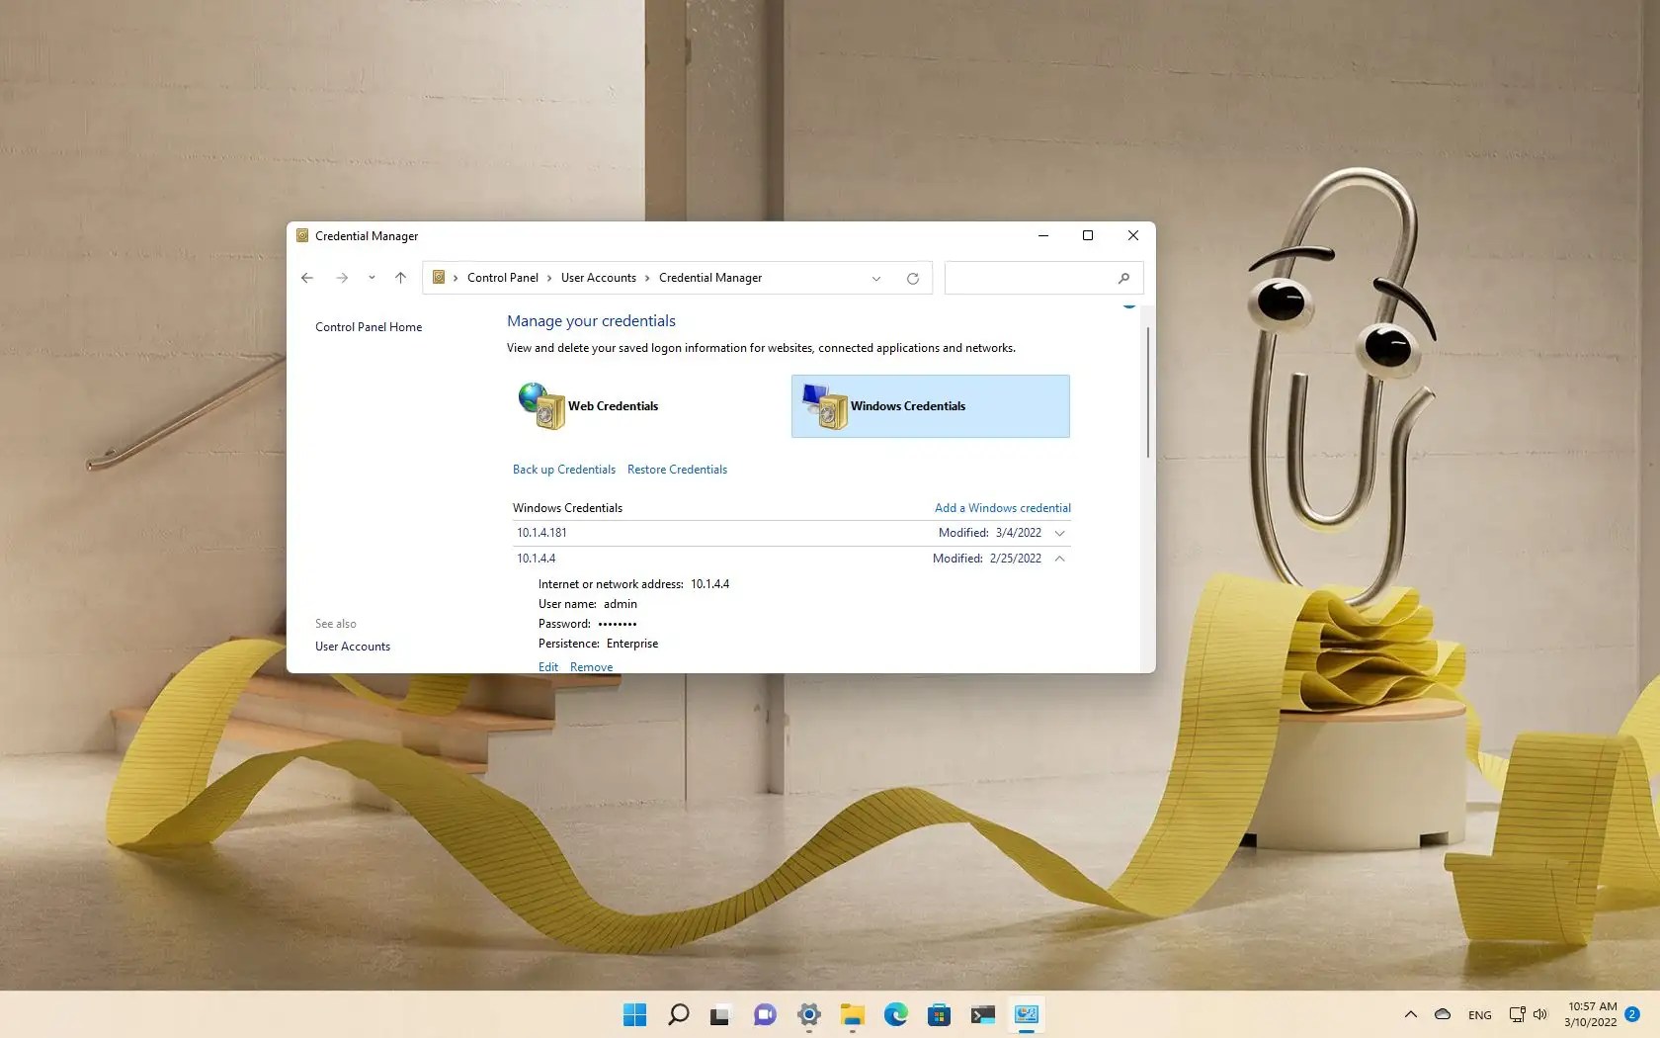Open Microsoft Store from the taskbar
Image resolution: width=1660 pixels, height=1038 pixels.
pos(939,1014)
